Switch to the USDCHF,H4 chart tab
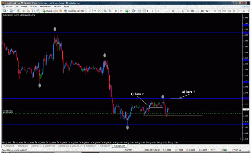The width and height of the screenshot is (251, 153). pyautogui.click(x=36, y=146)
